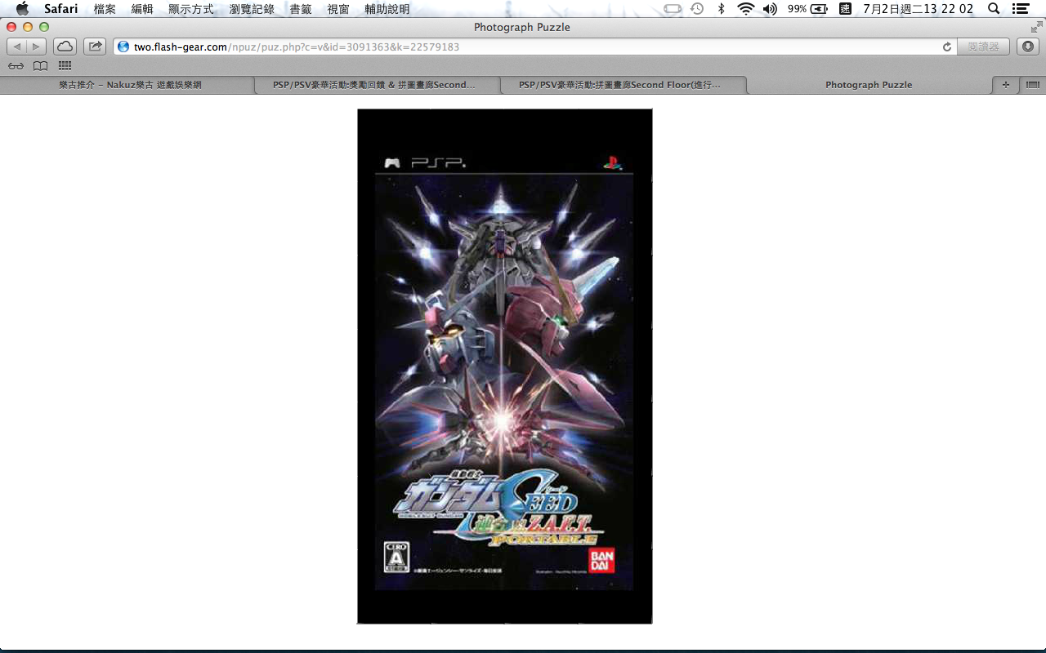The height and width of the screenshot is (653, 1046).
Task: Open the battery status at 99%
Action: (x=807, y=9)
